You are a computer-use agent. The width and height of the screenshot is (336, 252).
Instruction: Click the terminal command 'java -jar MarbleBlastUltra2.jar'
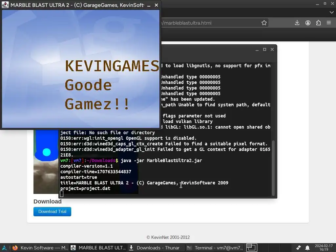(161, 160)
